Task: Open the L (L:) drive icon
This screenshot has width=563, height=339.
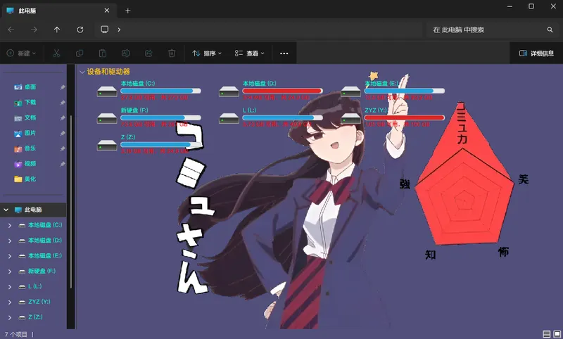Action: (x=229, y=118)
